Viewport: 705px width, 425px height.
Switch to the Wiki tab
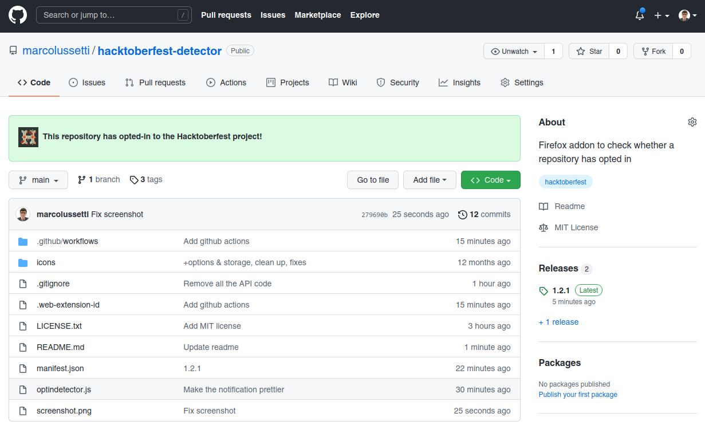(x=343, y=82)
